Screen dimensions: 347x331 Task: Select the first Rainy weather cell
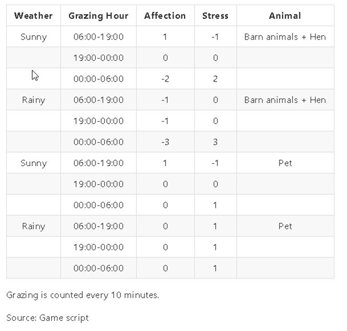click(33, 100)
